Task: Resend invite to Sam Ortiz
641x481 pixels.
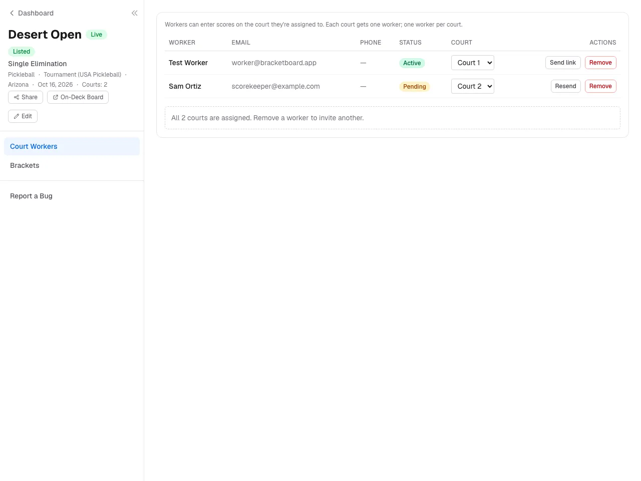Action: tap(565, 86)
